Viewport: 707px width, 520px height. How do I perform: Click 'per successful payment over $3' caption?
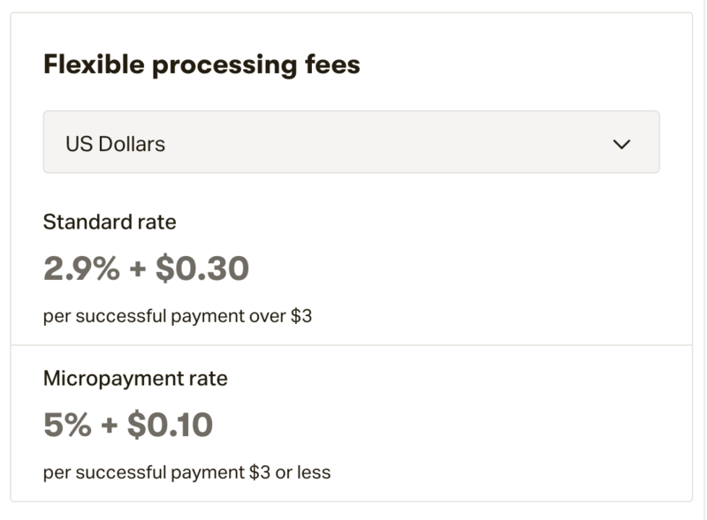177,316
